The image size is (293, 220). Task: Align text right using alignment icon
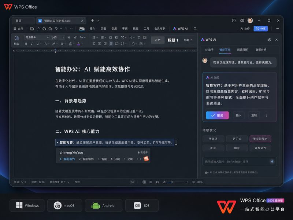(105, 44)
